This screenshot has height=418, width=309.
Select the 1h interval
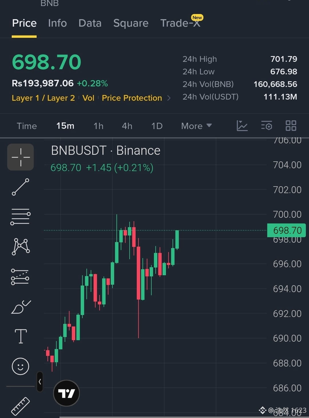tap(98, 126)
